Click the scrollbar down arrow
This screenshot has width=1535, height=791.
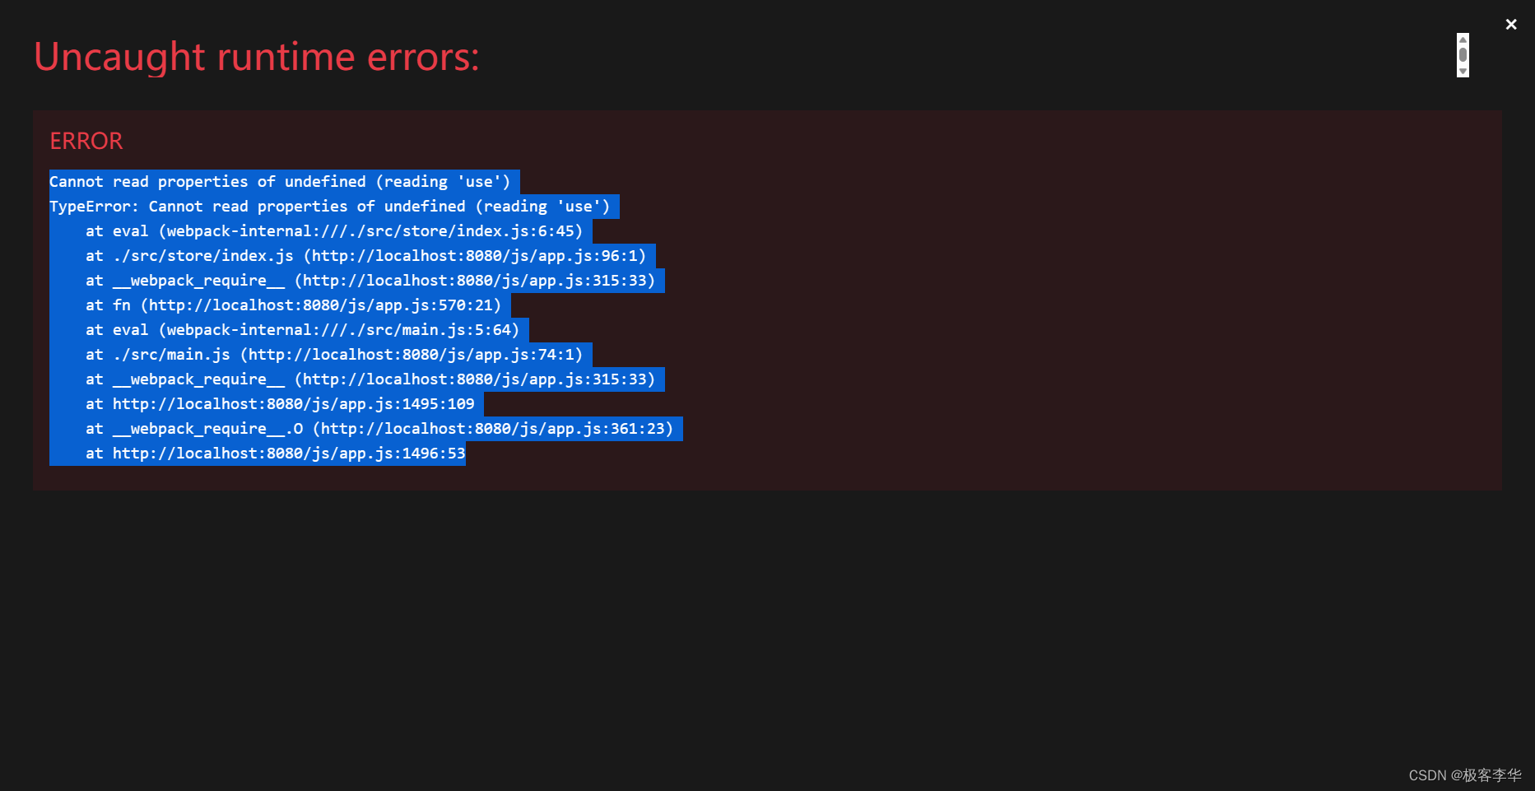(x=1462, y=72)
